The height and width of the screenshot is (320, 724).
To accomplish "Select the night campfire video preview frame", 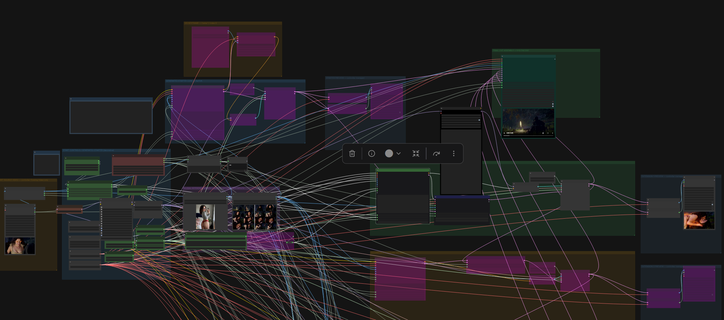I will pos(528,123).
